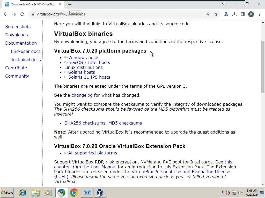Open Community in sidebar
This screenshot has width=265, height=198.
tap(17, 76)
